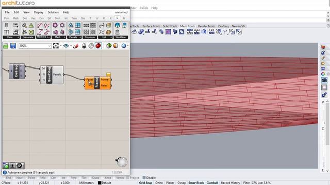Click the 123 numbering icon in Rhino toolbar
The height and width of the screenshot is (185, 330).
[211, 32]
